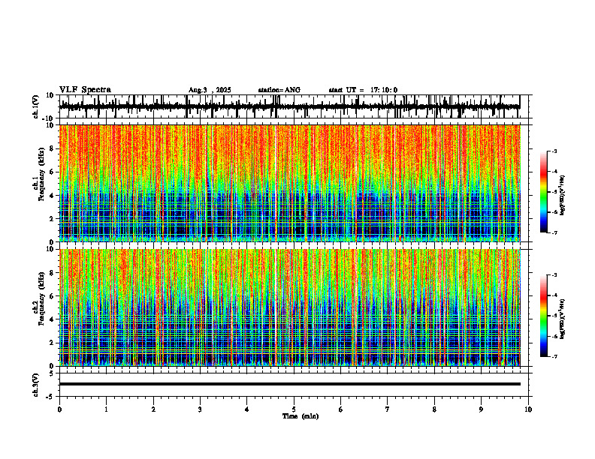The width and height of the screenshot is (595, 459).
Task: Click the "-7" label on ch.2 color bar
Action: pos(554,356)
